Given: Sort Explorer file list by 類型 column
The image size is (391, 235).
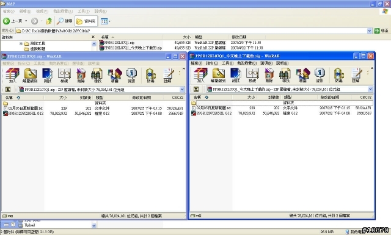Looking at the screenshot, I should click(x=211, y=37).
